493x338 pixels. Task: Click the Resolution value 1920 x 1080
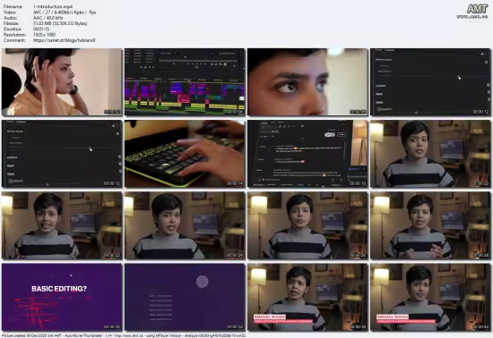point(44,35)
